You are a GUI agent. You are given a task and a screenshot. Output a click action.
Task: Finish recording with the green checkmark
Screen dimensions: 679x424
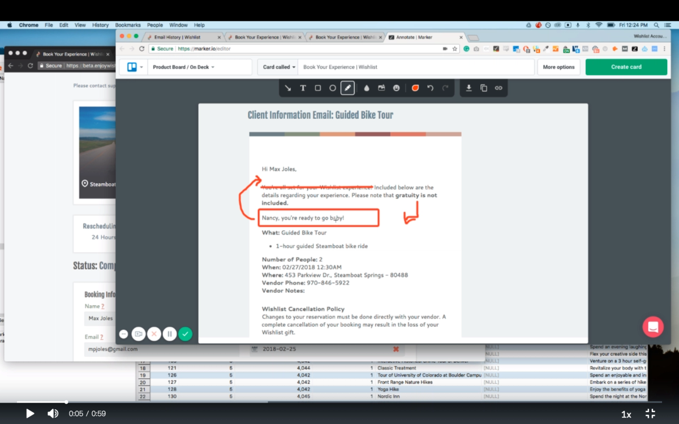point(185,334)
